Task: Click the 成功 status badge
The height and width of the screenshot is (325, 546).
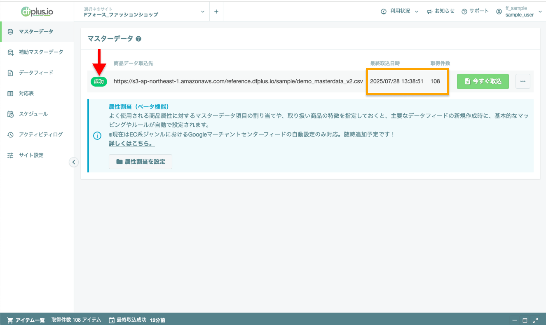Action: (x=99, y=81)
